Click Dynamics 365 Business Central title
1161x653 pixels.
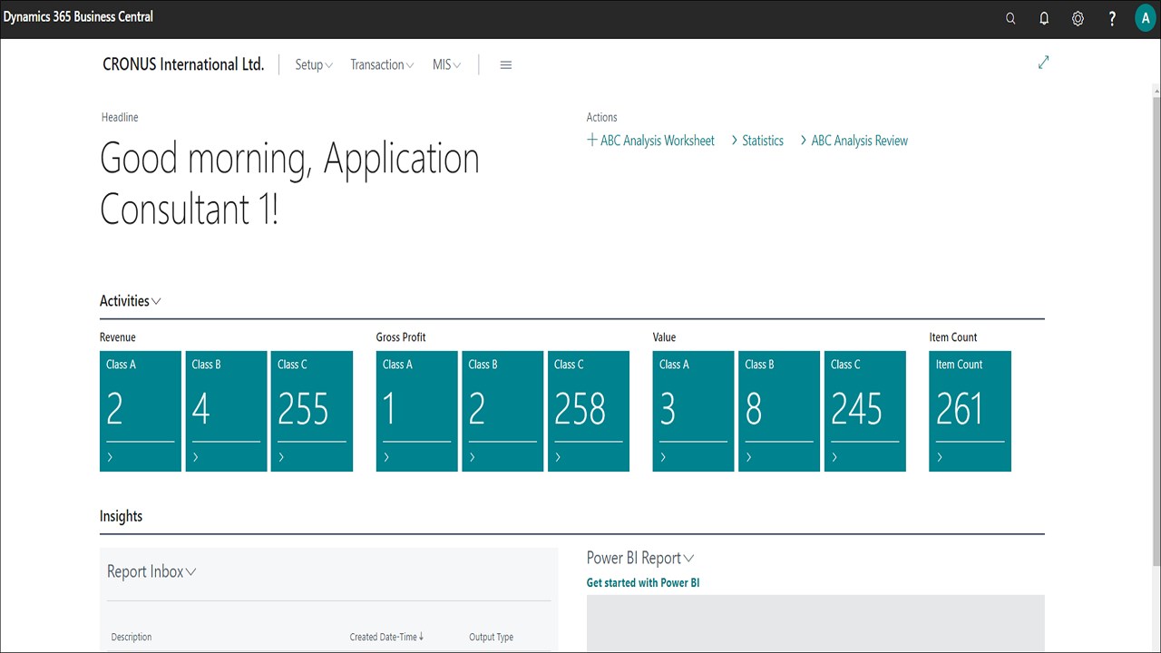pyautogui.click(x=78, y=16)
